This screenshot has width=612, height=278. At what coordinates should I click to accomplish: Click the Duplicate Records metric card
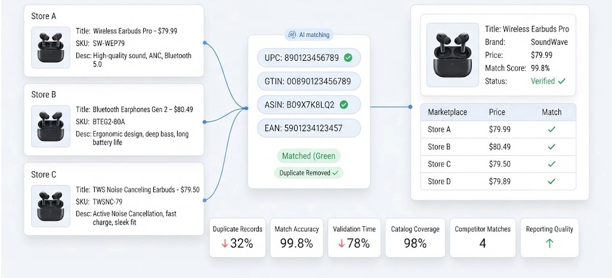[x=237, y=237]
